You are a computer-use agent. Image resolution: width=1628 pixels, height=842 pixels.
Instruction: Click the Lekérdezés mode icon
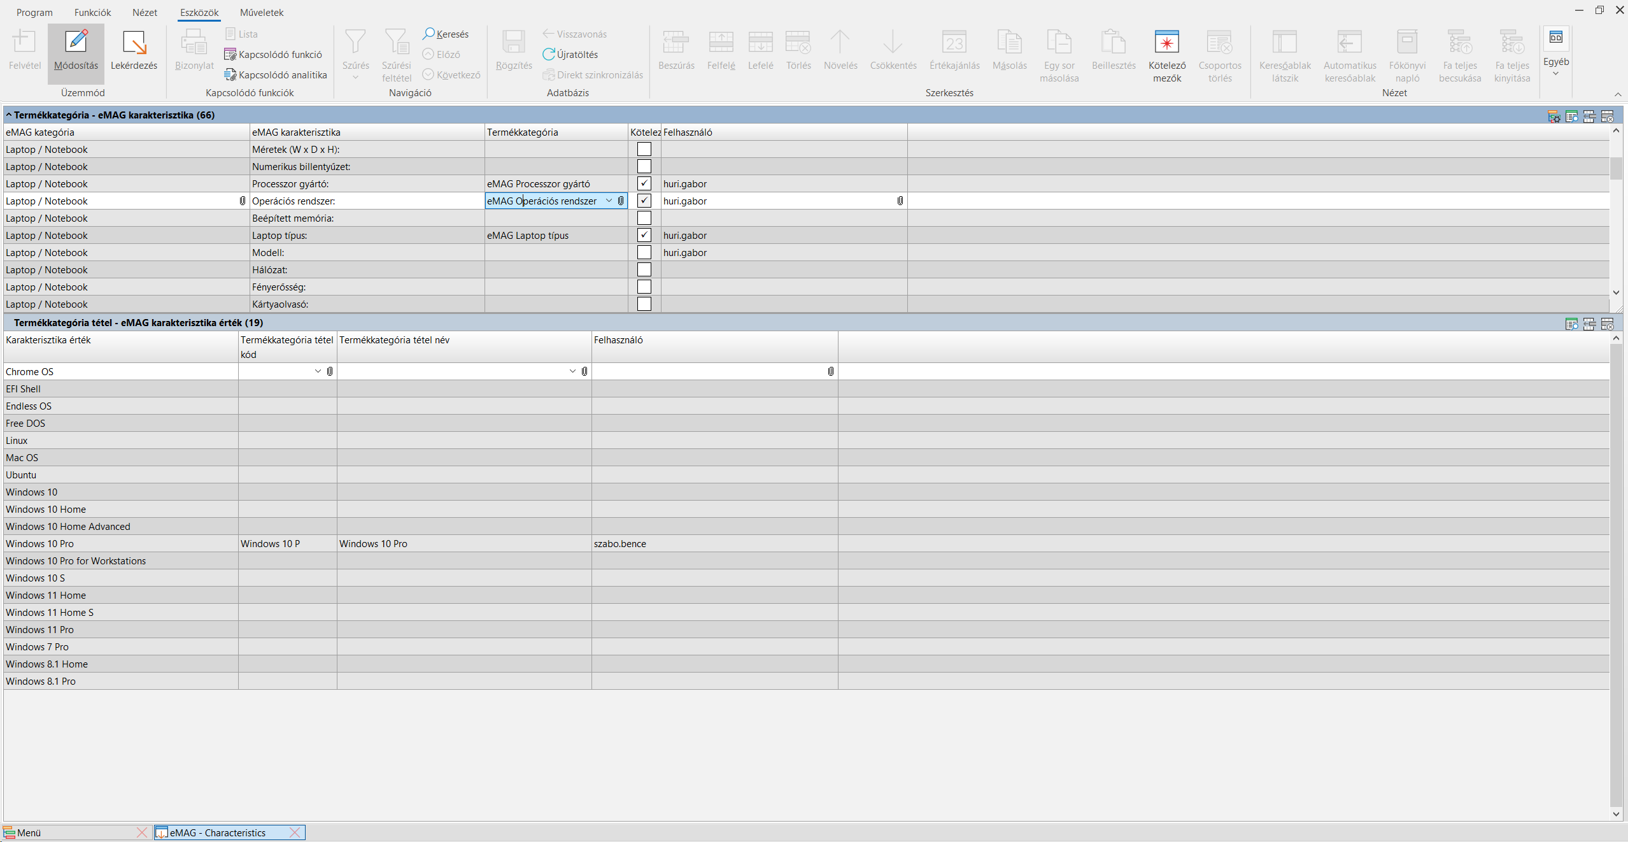click(134, 45)
